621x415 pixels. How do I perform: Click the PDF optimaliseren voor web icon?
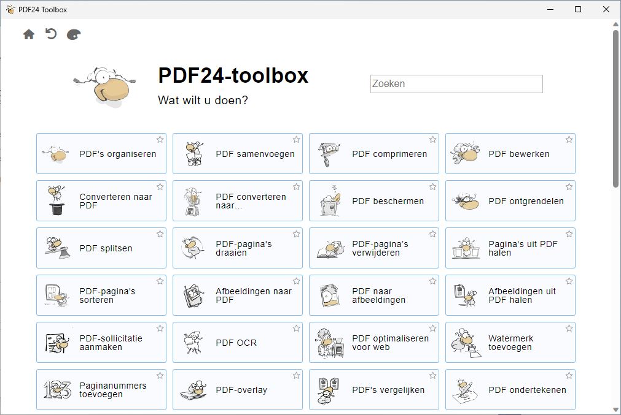pos(329,343)
